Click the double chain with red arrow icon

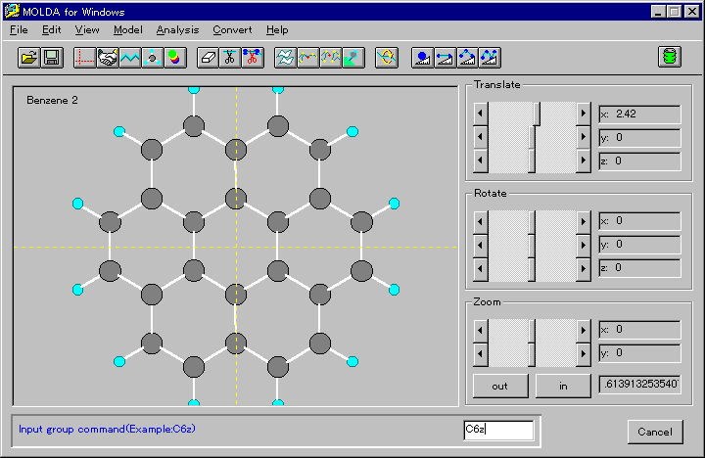331,58
